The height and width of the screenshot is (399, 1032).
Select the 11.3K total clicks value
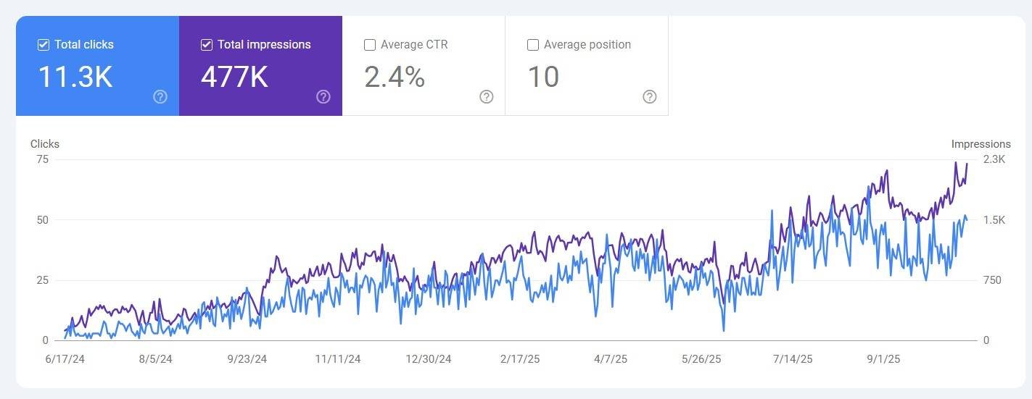tap(75, 77)
